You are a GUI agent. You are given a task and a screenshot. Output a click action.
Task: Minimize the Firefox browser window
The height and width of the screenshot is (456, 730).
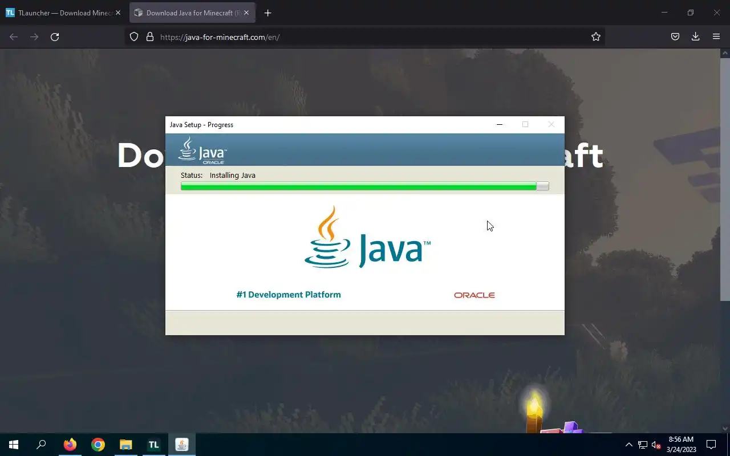(664, 13)
